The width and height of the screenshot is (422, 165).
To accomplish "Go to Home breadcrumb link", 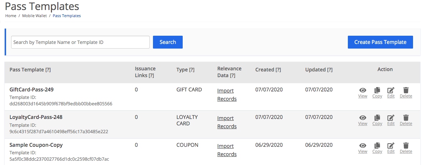I will point(11,16).
